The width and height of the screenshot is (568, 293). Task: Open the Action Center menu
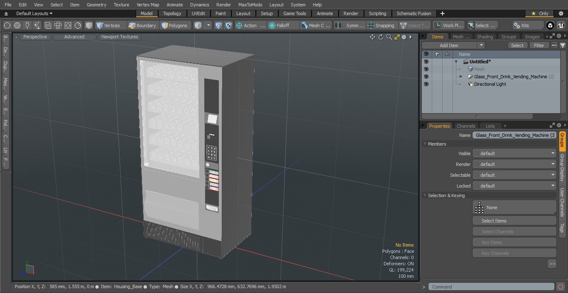250,25
